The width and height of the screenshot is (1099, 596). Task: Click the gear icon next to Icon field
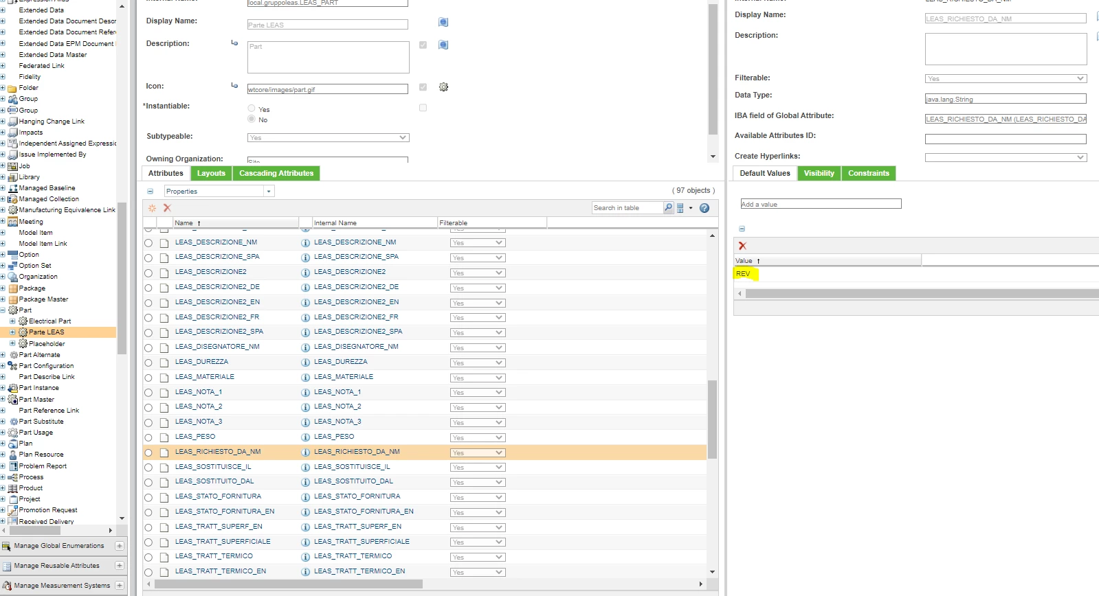[443, 87]
